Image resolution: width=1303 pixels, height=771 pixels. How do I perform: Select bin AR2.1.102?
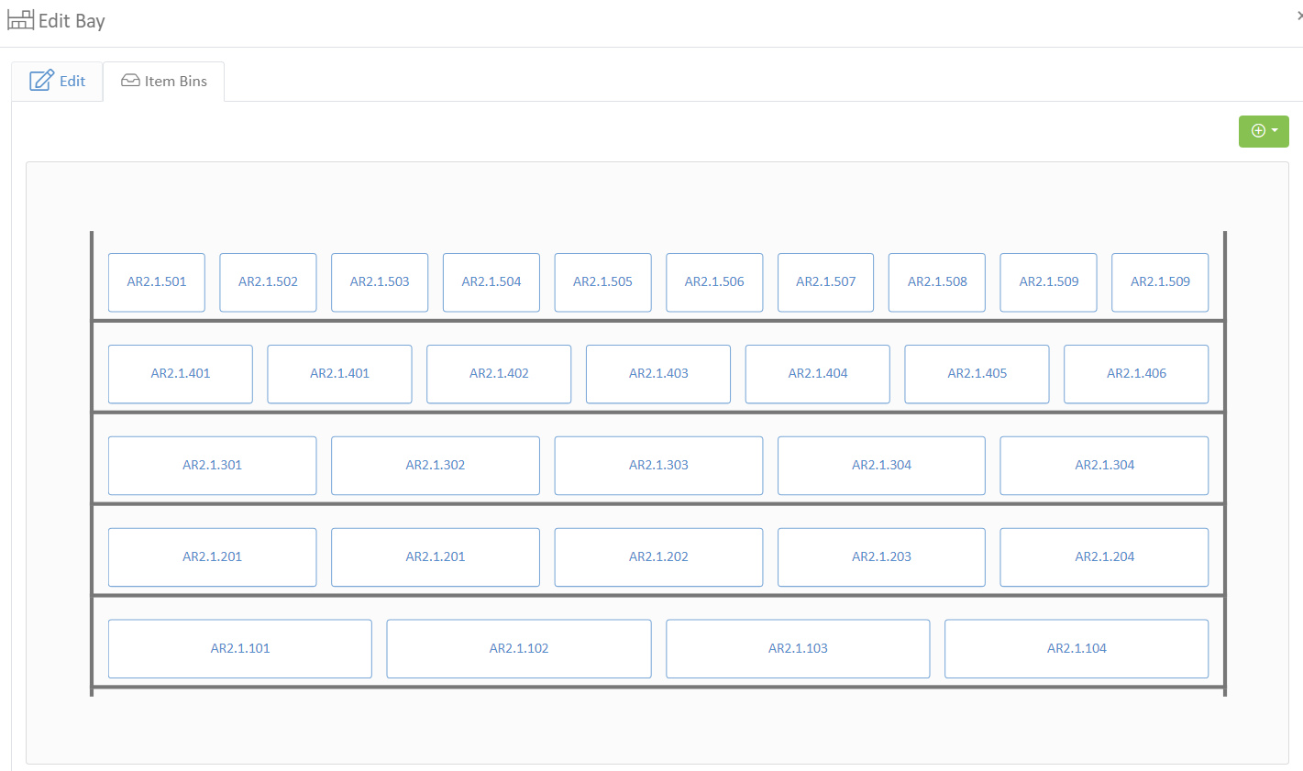tap(519, 649)
